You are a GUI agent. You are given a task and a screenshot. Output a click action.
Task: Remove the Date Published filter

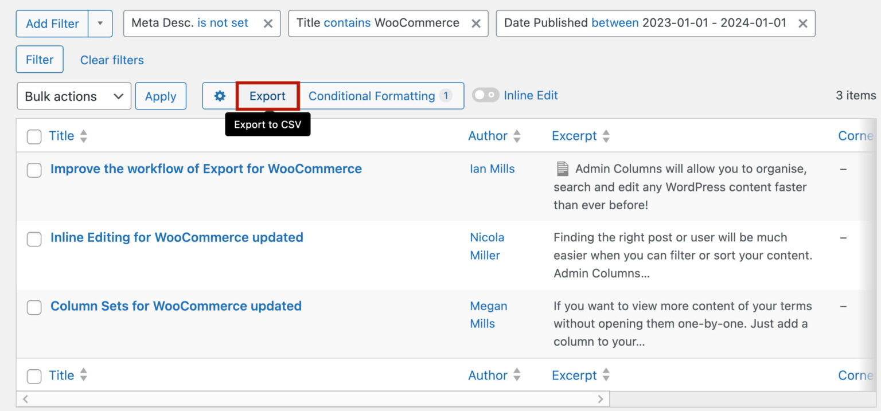coord(803,23)
